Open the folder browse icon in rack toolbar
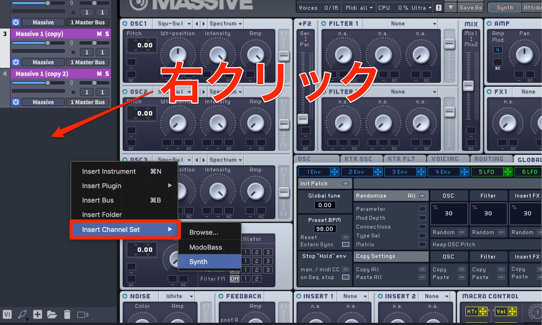Image resolution: width=542 pixels, height=325 pixels. click(52, 314)
